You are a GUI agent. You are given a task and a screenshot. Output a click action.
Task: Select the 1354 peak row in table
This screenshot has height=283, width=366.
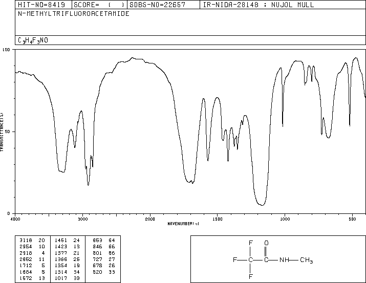67,266
